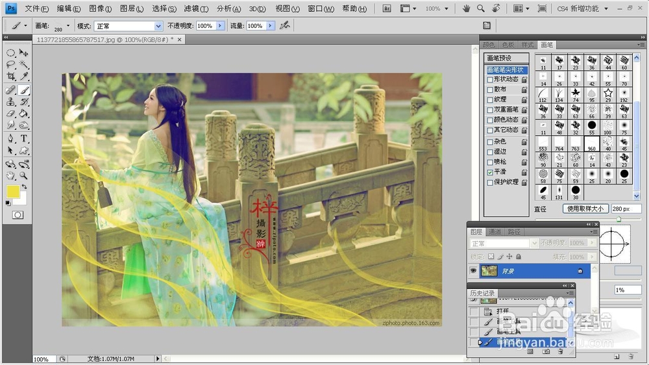Image resolution: width=649 pixels, height=365 pixels.
Task: Select the Crop tool
Action: click(11, 76)
